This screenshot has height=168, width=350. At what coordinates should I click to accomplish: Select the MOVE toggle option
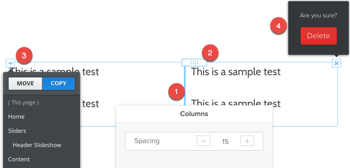click(25, 84)
